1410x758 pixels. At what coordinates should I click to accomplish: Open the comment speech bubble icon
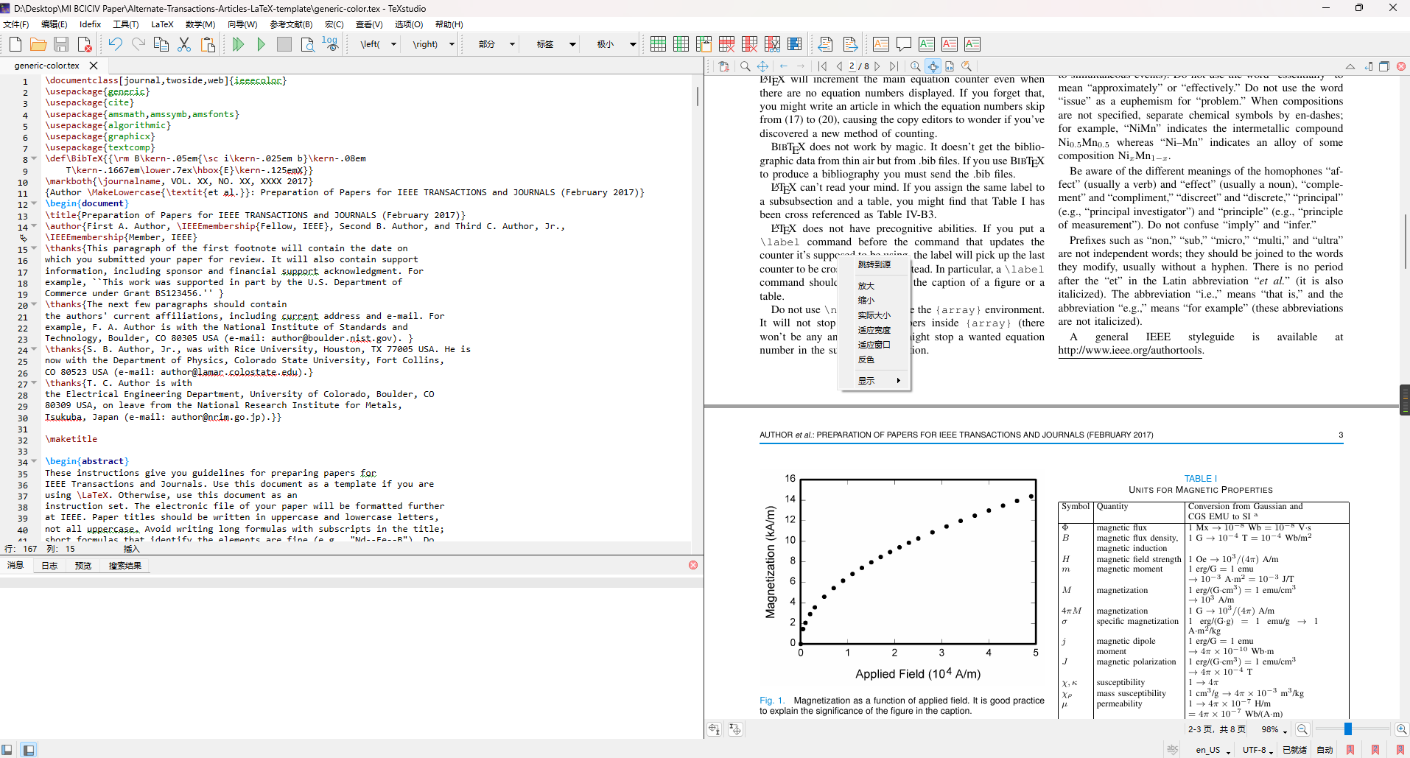point(904,44)
